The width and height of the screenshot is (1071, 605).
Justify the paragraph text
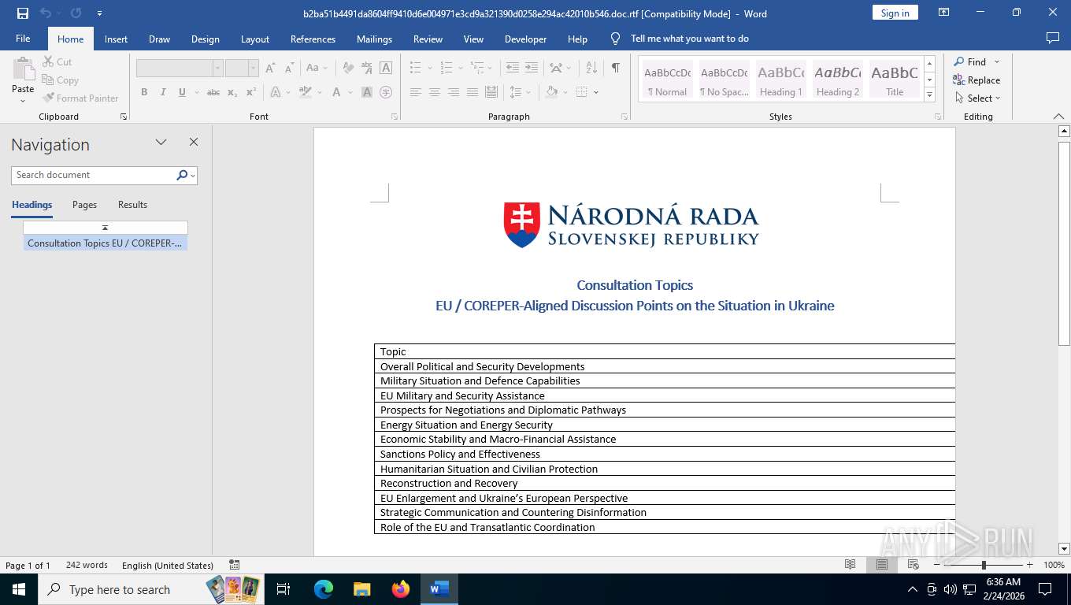(x=472, y=92)
